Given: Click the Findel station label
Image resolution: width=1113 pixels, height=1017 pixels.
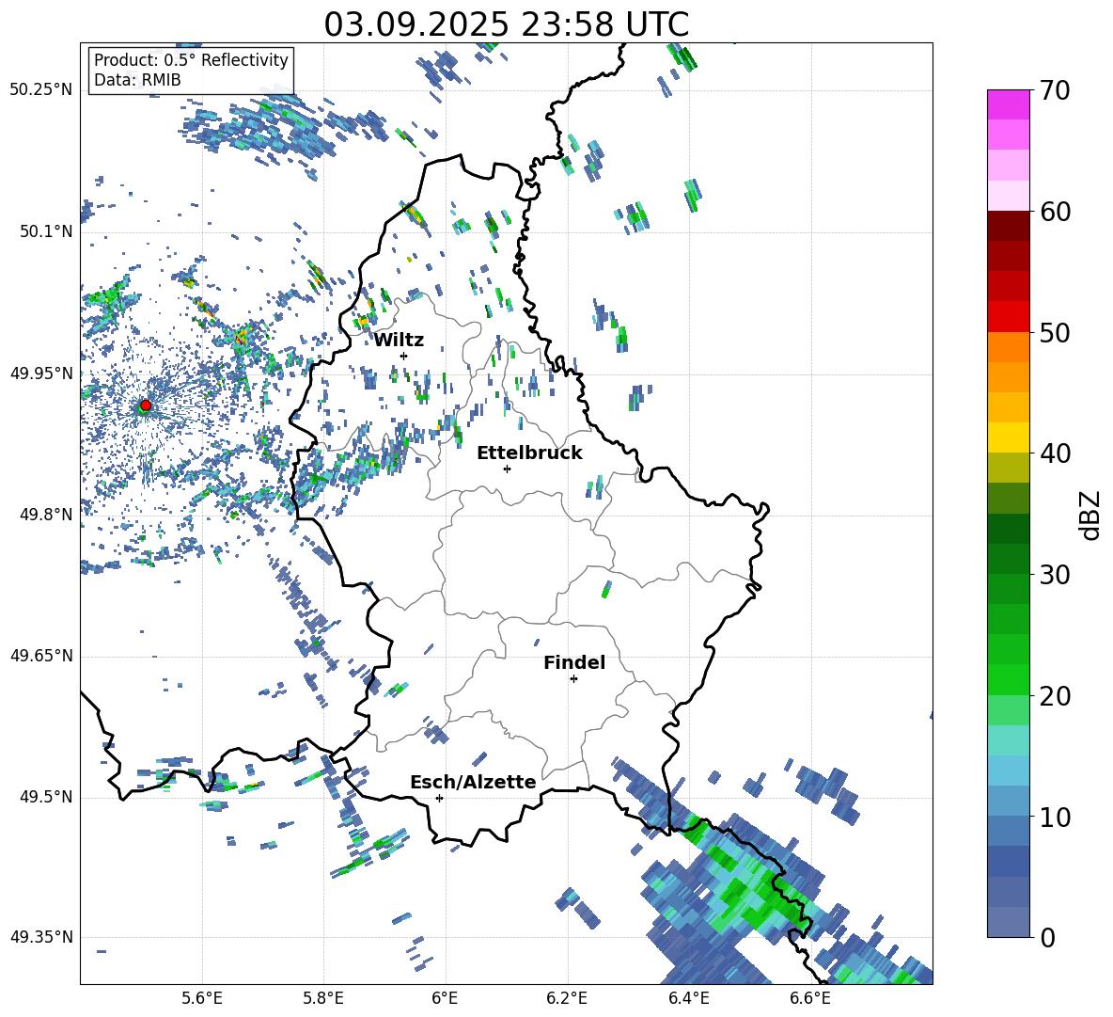Looking at the screenshot, I should click(x=574, y=662).
